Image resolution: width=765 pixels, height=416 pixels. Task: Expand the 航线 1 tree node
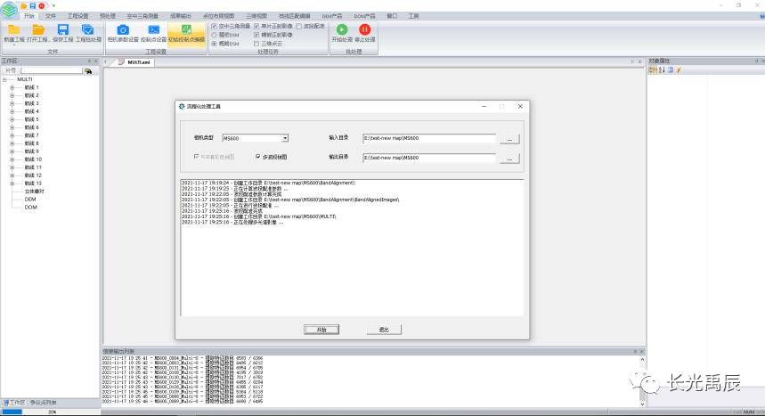coord(12,87)
